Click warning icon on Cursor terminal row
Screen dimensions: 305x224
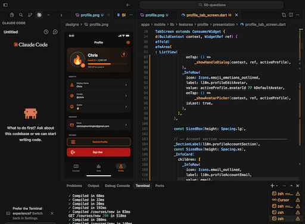click(298, 200)
